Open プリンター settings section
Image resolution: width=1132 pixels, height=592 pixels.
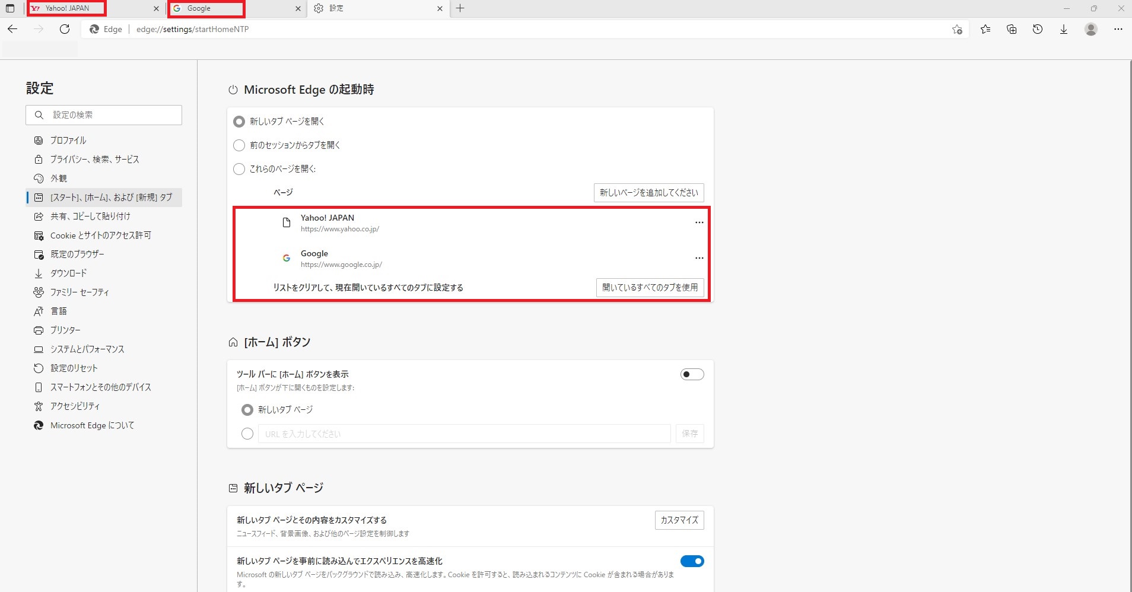pyautogui.click(x=104, y=330)
